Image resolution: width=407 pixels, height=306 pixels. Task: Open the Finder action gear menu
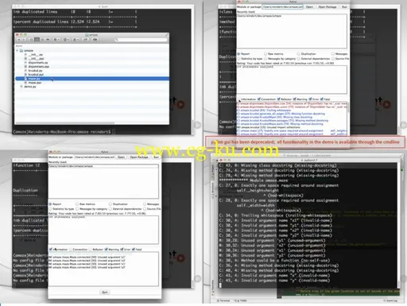(x=56, y=40)
